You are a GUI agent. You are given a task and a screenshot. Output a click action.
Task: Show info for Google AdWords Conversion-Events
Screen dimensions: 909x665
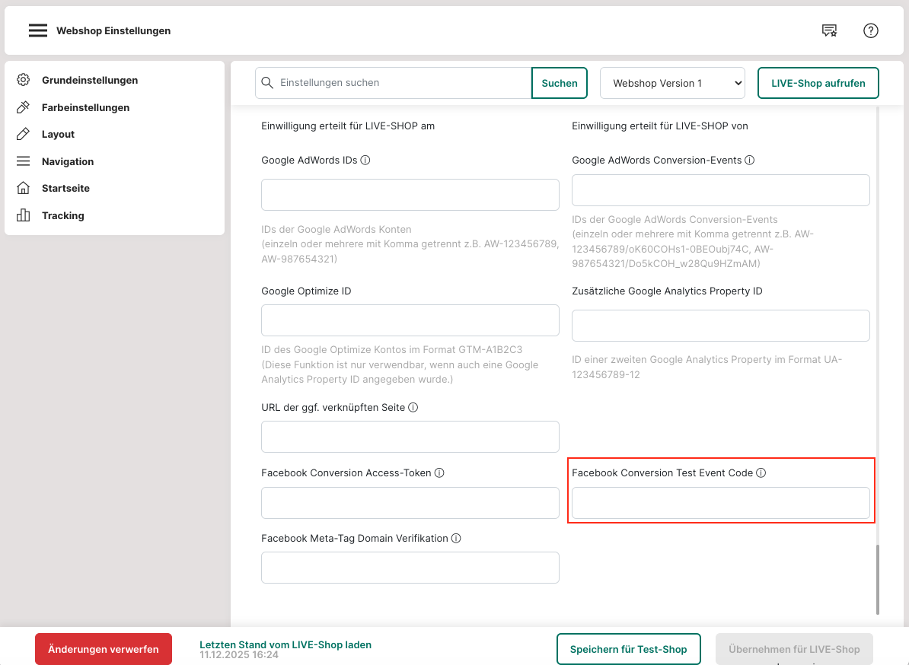(749, 161)
